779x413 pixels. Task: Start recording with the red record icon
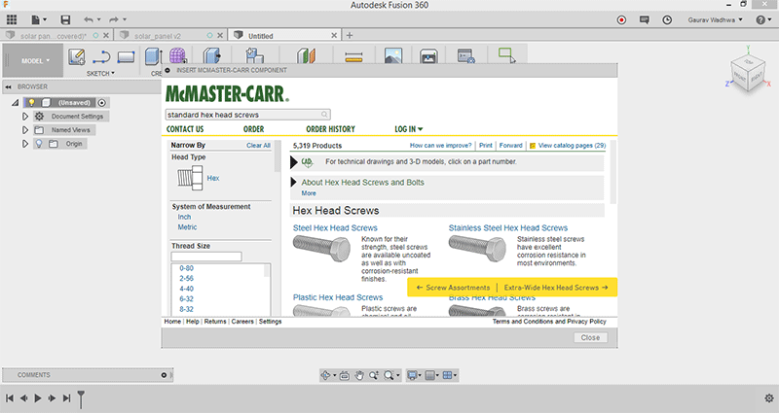point(621,19)
